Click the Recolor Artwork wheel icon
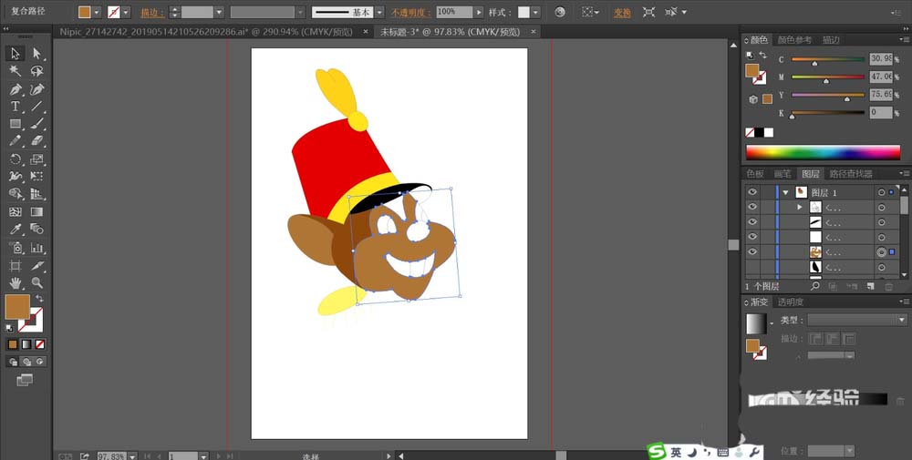912x460 pixels. (x=560, y=12)
